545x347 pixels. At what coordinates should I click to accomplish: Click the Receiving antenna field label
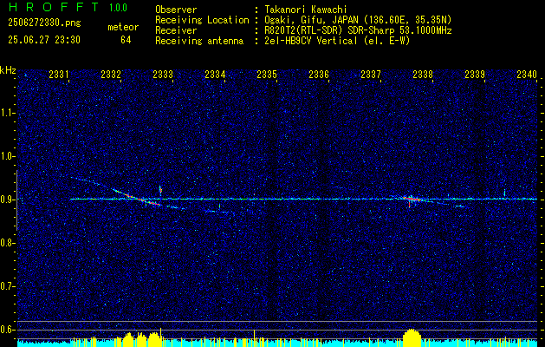click(x=199, y=41)
